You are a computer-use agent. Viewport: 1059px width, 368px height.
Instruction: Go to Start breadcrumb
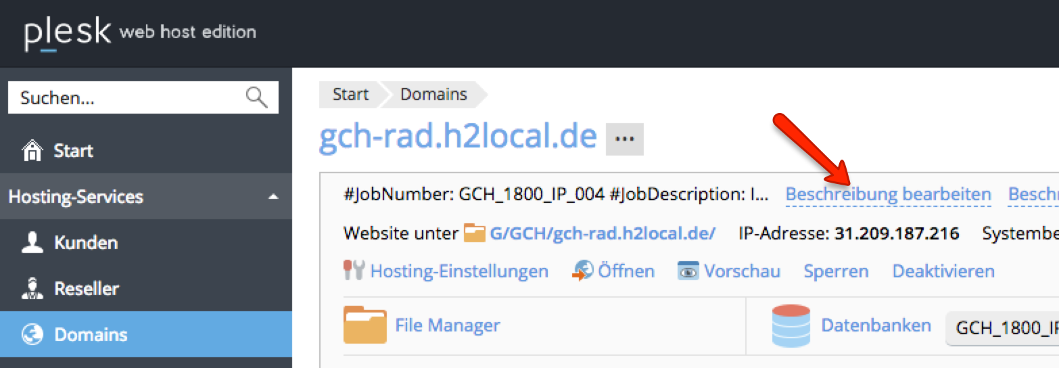point(350,95)
